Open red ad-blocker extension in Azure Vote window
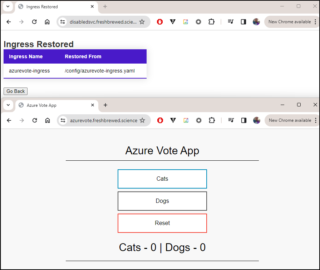The height and width of the screenshot is (270, 320). (x=160, y=120)
